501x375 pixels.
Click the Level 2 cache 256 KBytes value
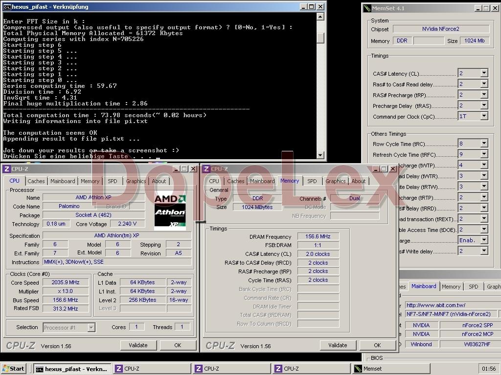coord(142,300)
